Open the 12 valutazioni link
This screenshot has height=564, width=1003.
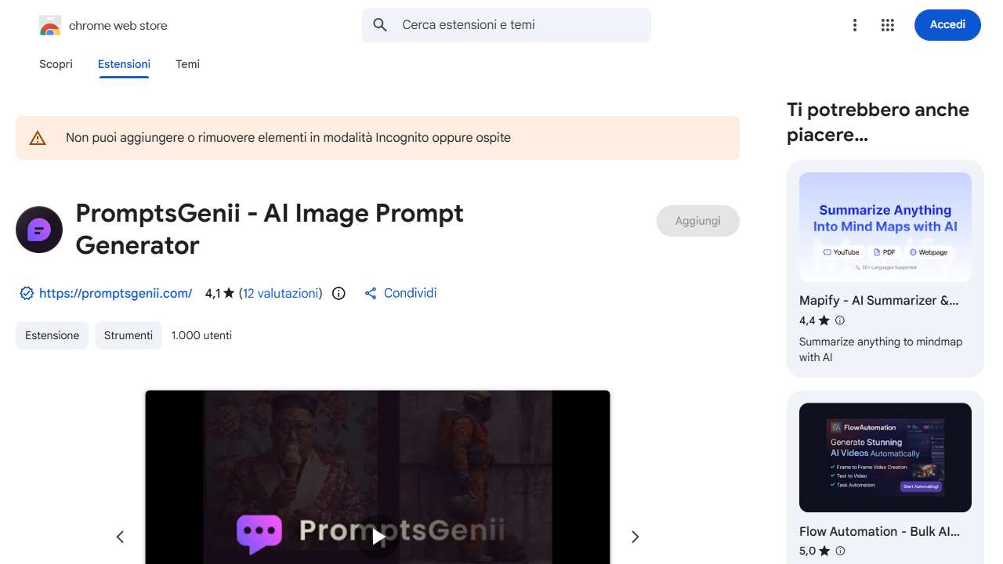281,293
